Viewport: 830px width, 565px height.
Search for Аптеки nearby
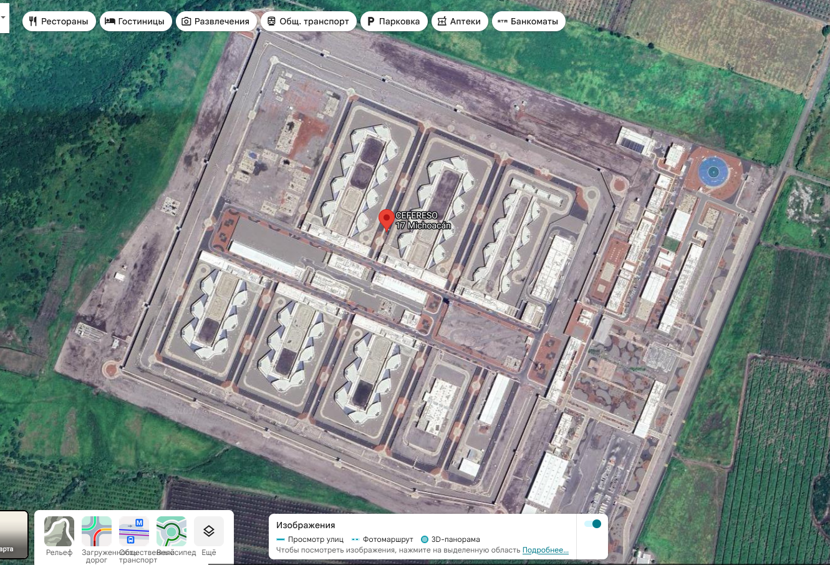coord(460,21)
